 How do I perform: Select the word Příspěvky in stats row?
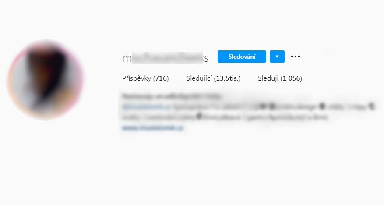[137, 78]
